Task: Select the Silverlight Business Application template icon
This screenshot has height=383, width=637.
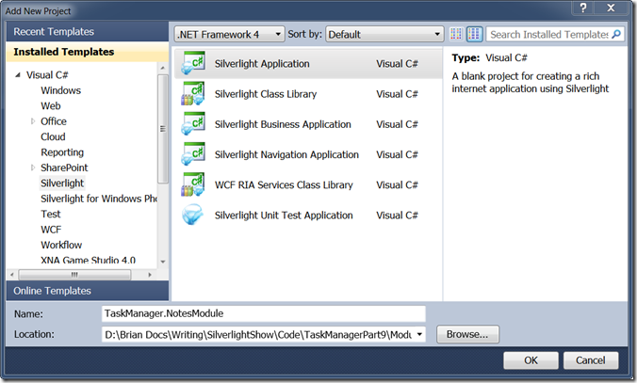Action: (x=193, y=124)
